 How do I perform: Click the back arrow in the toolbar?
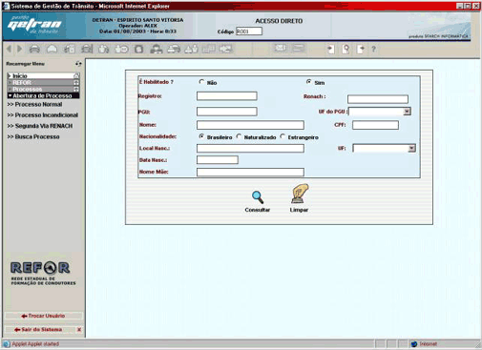coord(10,49)
